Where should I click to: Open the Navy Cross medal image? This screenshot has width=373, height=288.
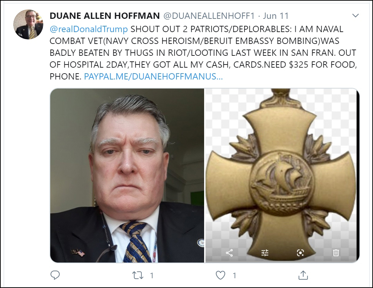pos(282,176)
